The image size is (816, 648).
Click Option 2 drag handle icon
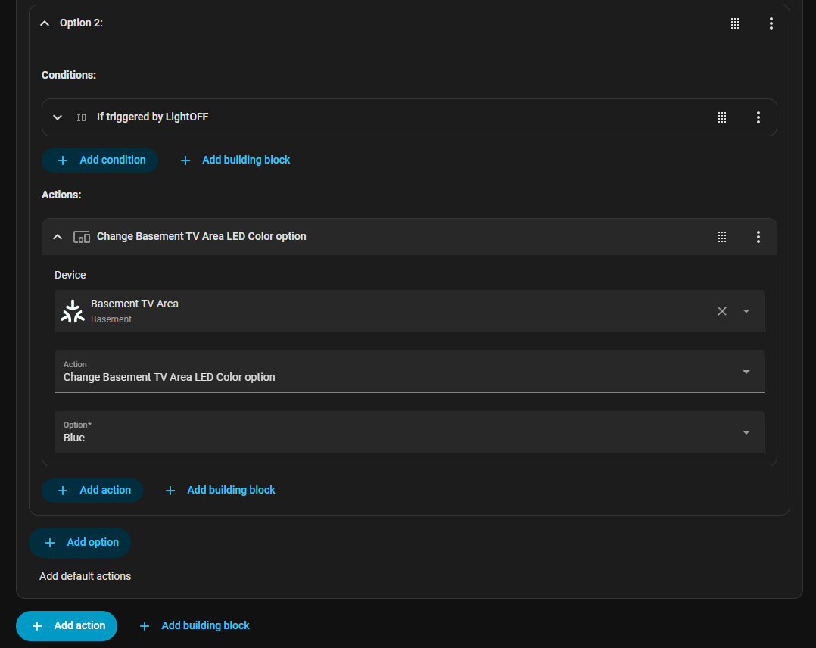(x=735, y=23)
